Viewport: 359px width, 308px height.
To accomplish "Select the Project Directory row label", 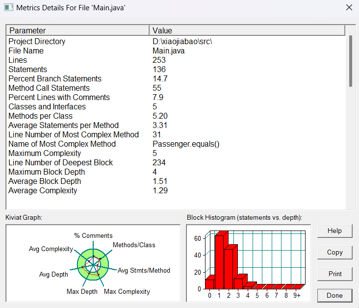I will (37, 42).
